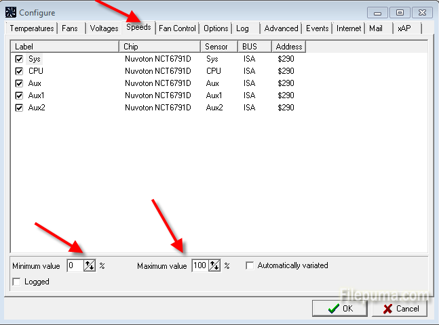The width and height of the screenshot is (439, 325).
Task: Open the Voltages tab
Action: pyautogui.click(x=104, y=28)
